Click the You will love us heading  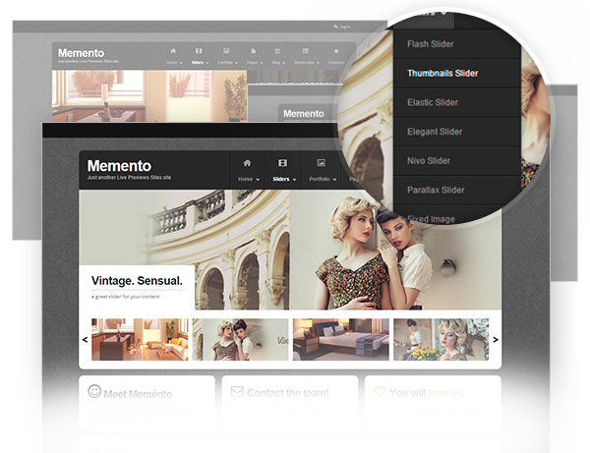point(427,393)
